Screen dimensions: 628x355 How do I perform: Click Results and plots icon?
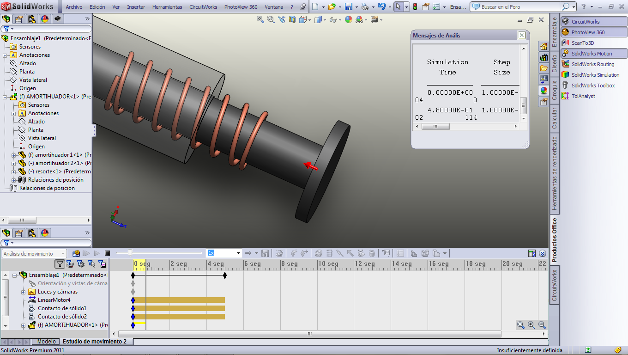386,253
